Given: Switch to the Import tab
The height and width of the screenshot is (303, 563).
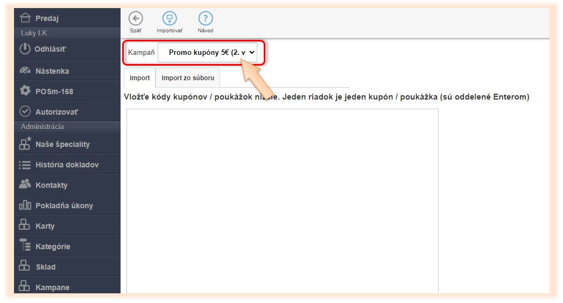Looking at the screenshot, I should coord(140,78).
